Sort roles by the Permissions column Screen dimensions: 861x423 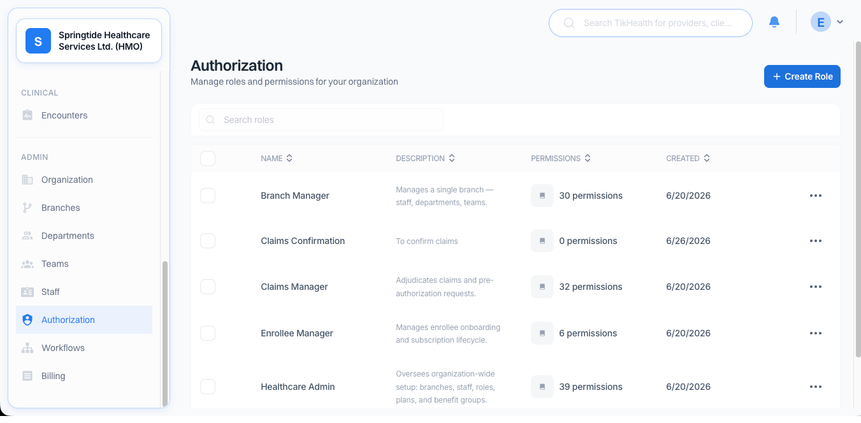click(561, 159)
